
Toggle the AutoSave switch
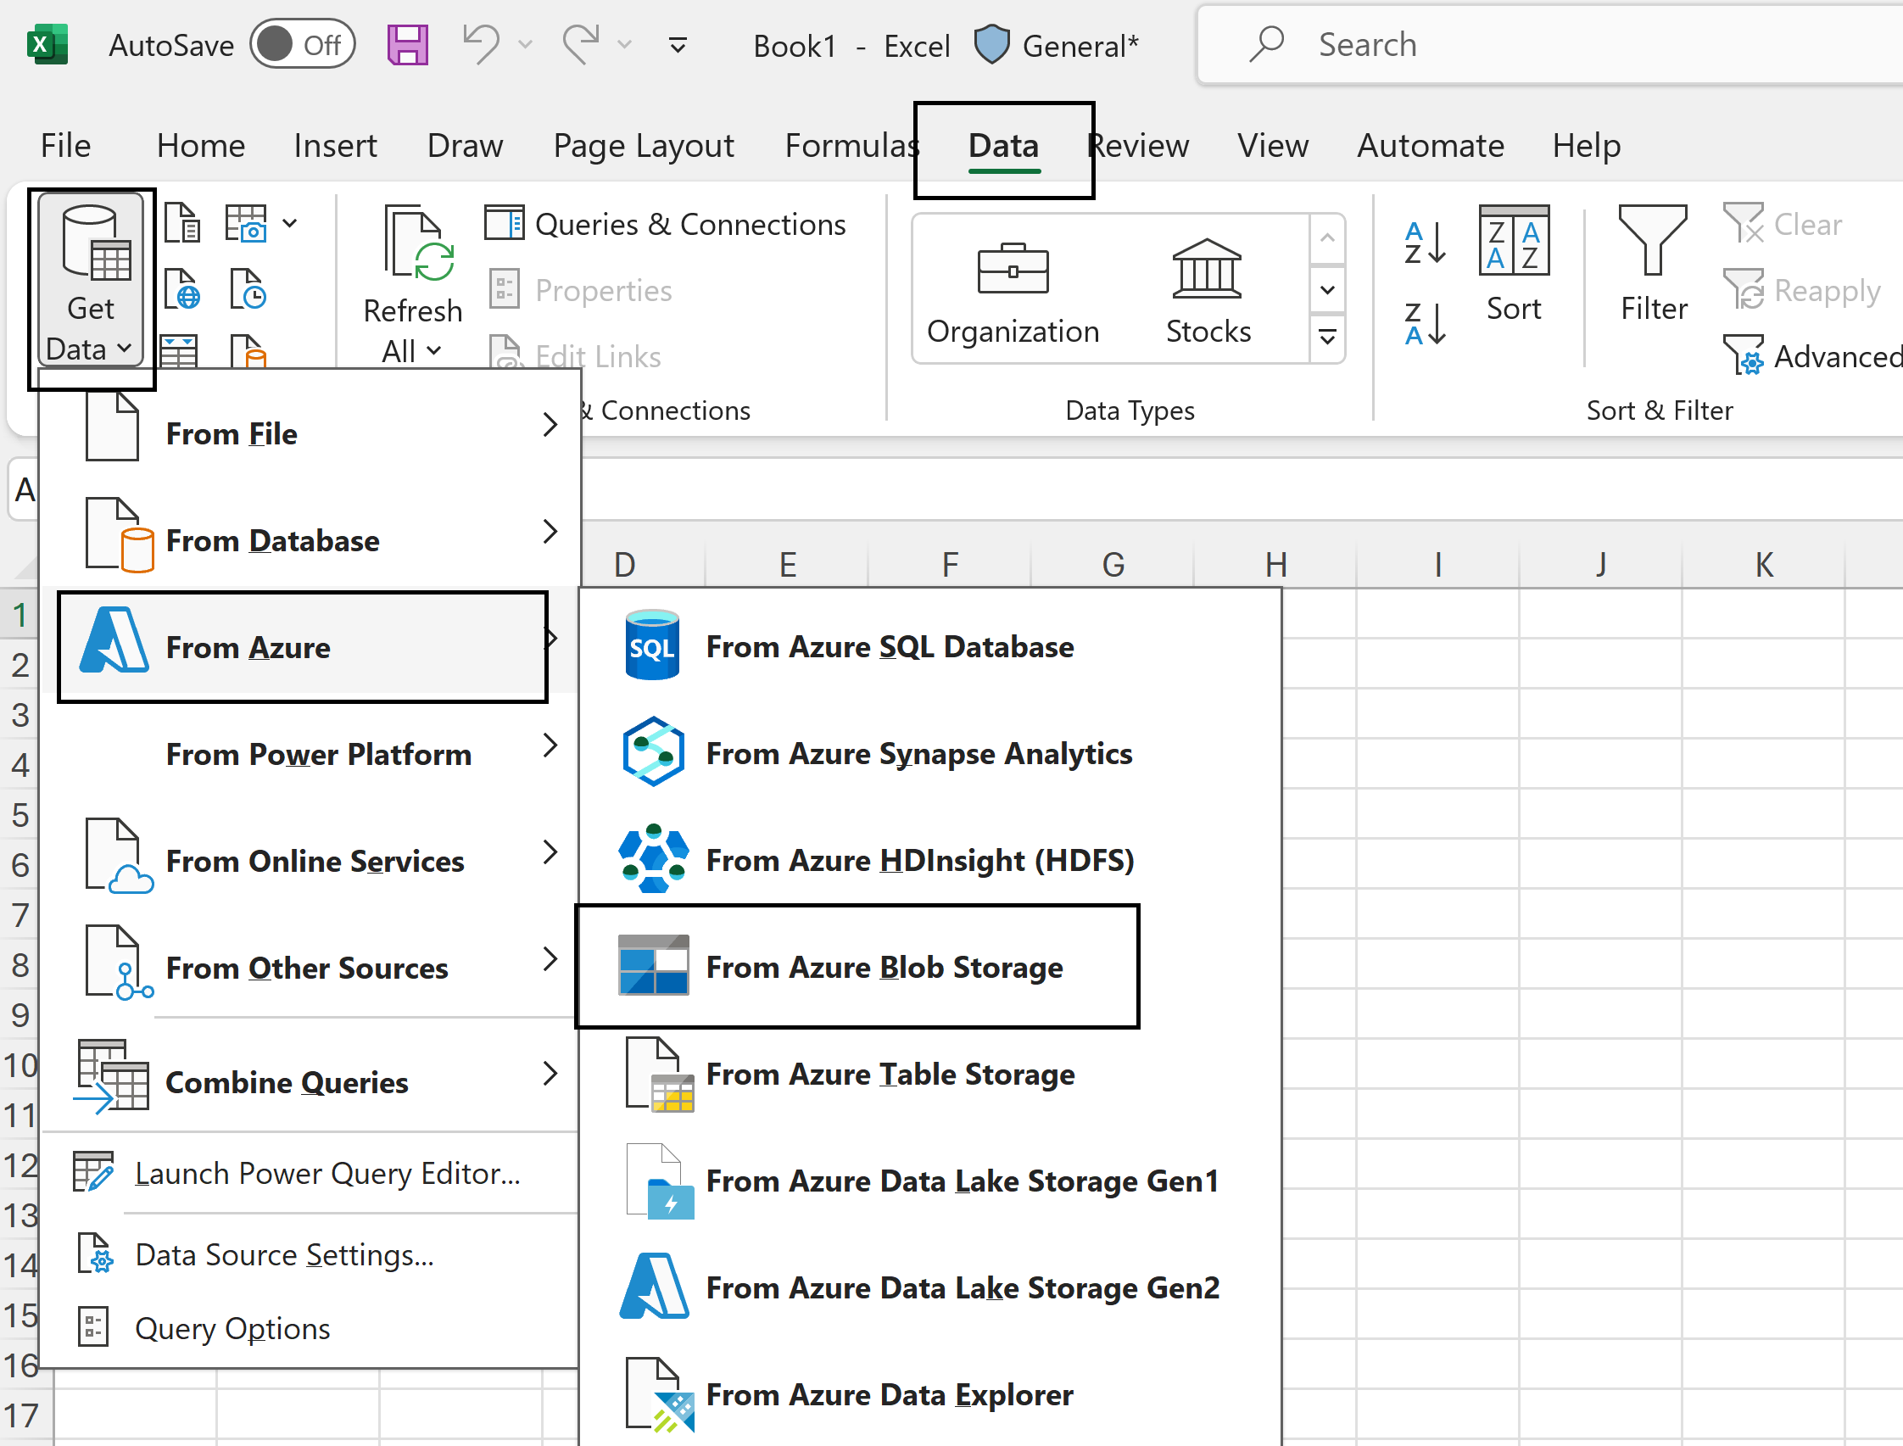pyautogui.click(x=302, y=45)
